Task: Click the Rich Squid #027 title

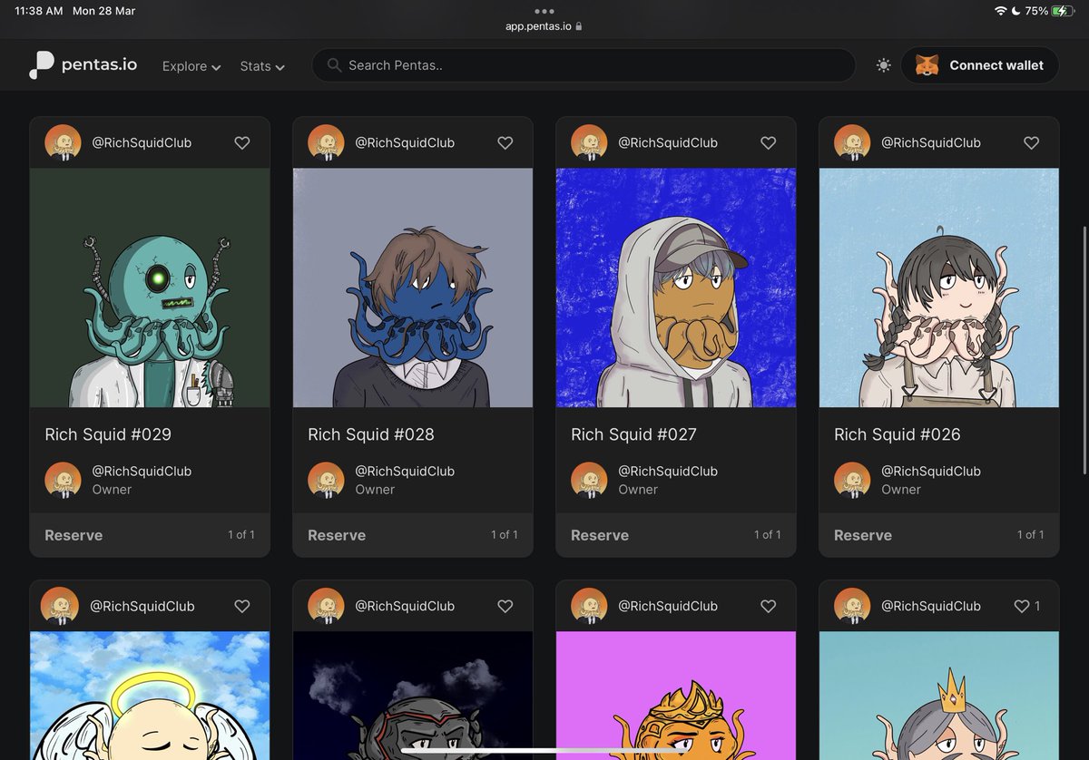Action: tap(633, 434)
